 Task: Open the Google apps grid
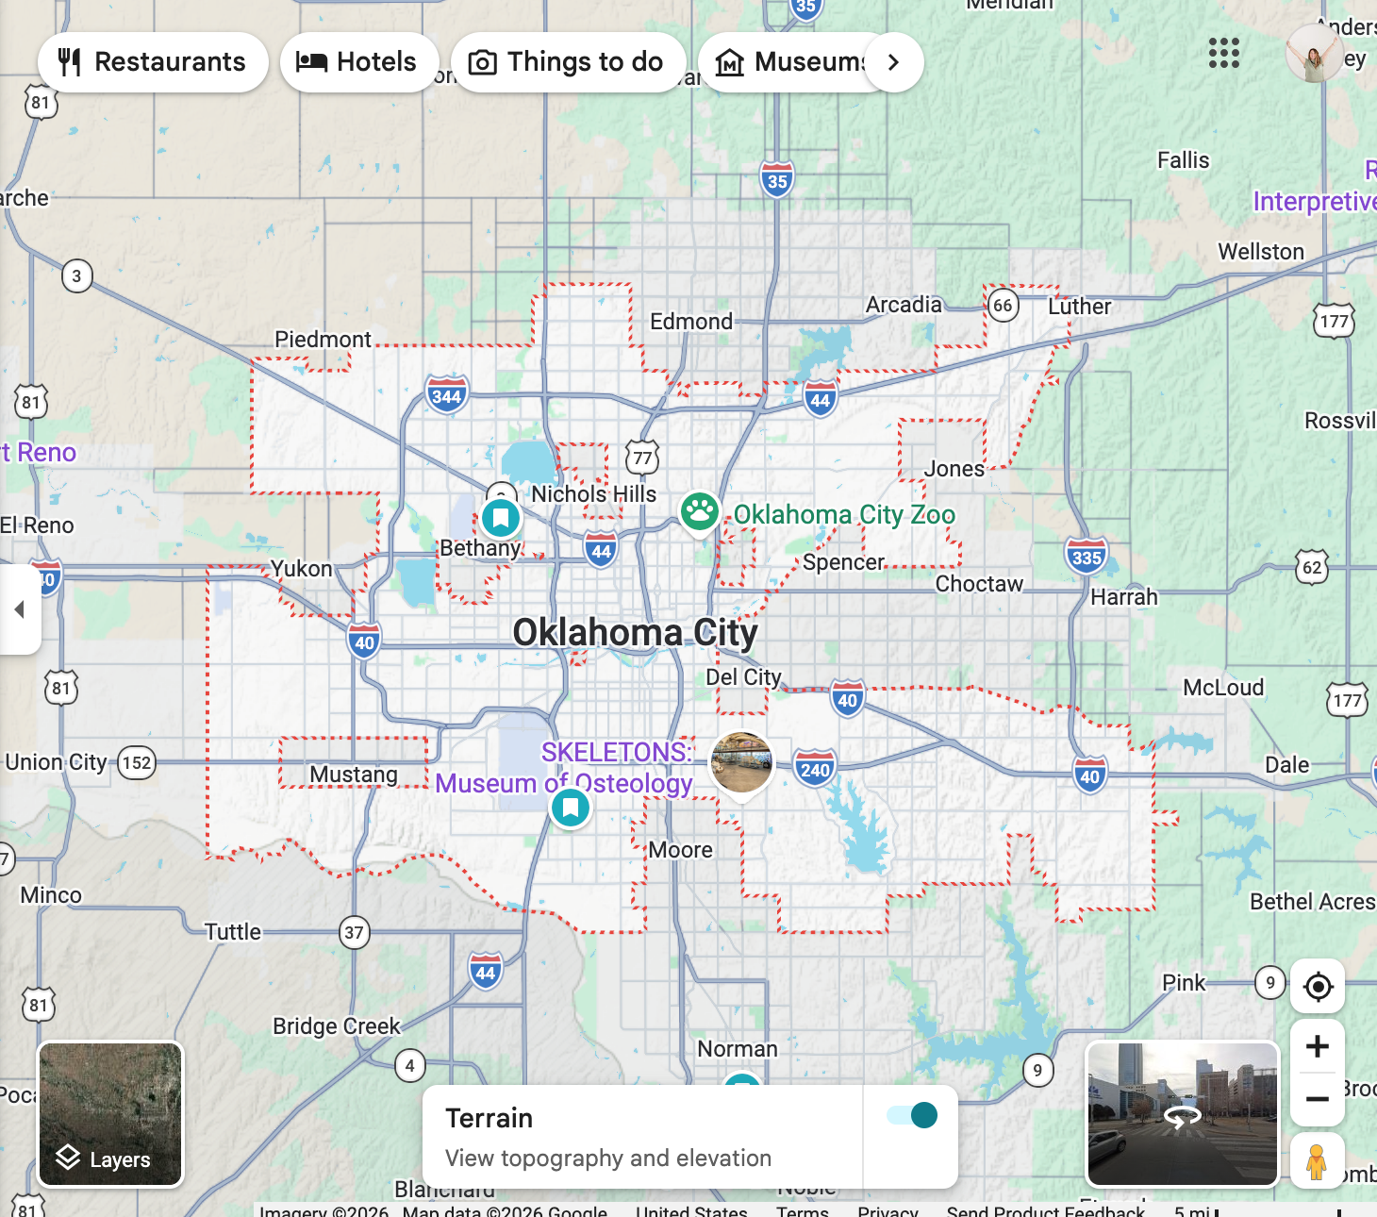tap(1224, 53)
